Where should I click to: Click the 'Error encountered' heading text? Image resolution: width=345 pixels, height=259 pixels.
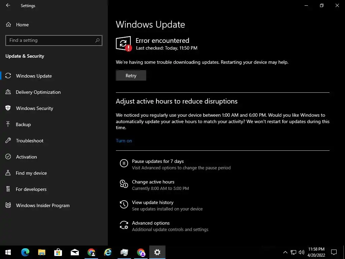tap(162, 40)
